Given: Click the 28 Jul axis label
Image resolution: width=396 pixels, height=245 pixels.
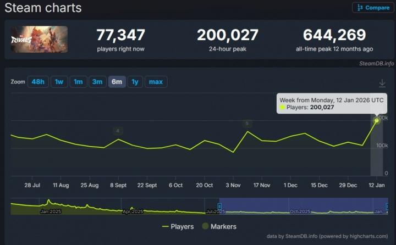Looking at the screenshot, I should pyautogui.click(x=32, y=185).
